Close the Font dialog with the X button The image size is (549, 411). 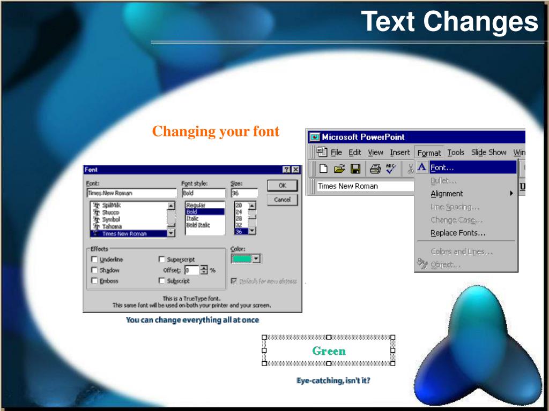296,170
